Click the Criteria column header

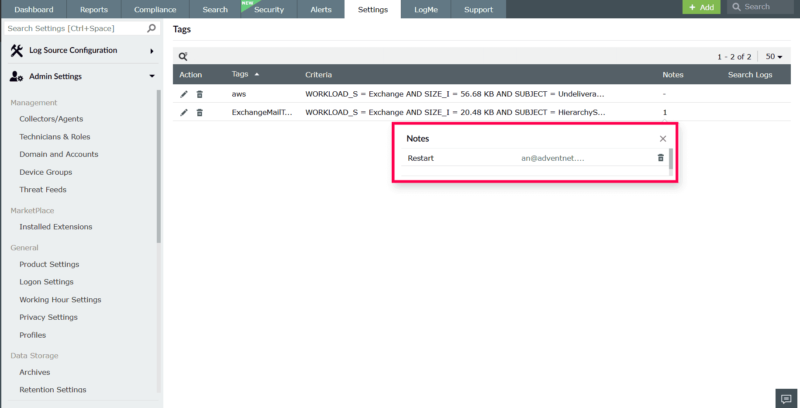click(x=318, y=75)
